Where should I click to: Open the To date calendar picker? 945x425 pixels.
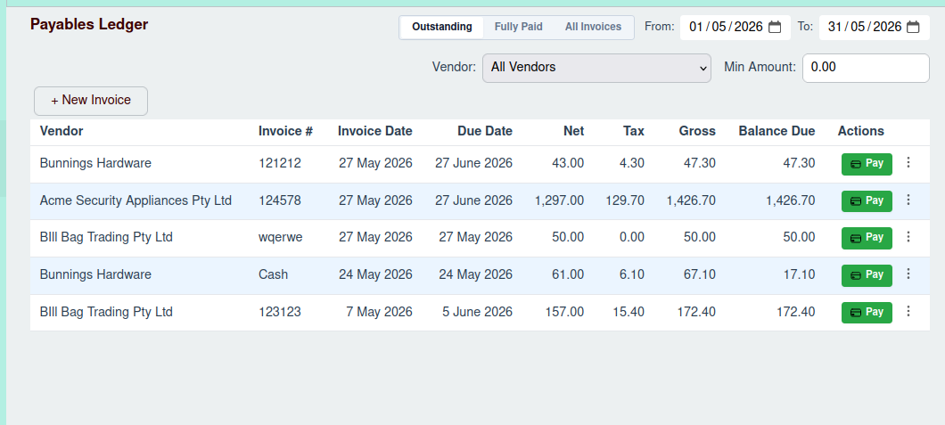pos(914,27)
